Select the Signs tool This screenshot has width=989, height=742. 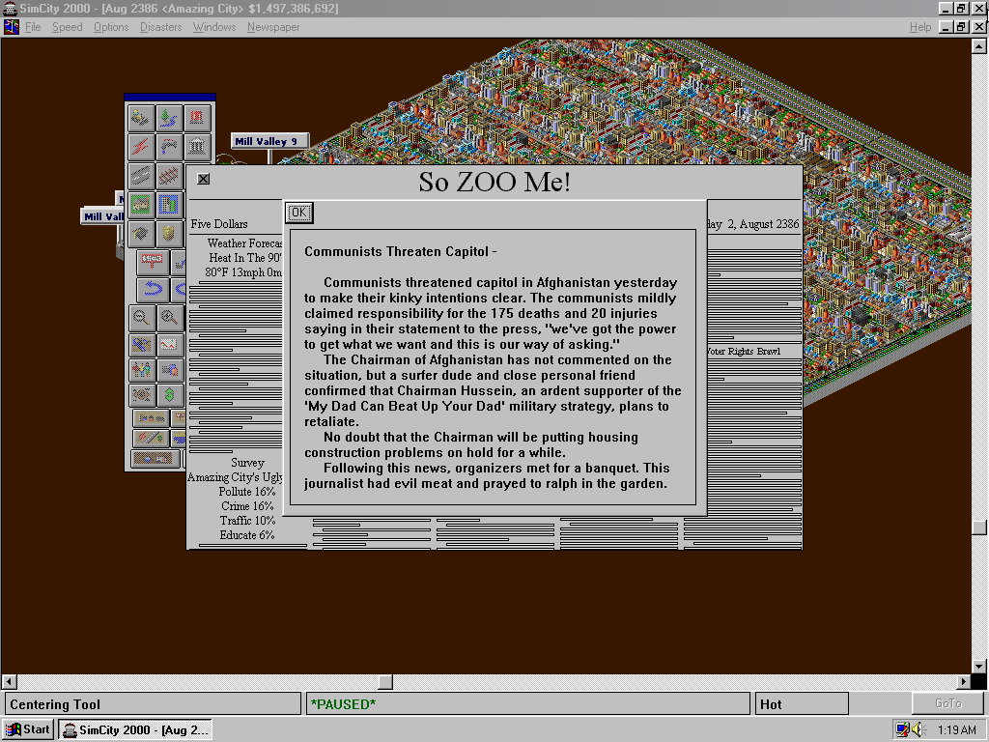point(153,261)
